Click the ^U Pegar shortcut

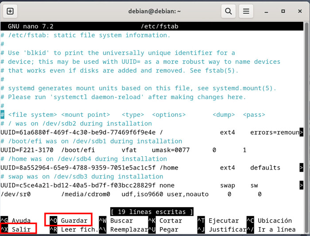point(163,229)
